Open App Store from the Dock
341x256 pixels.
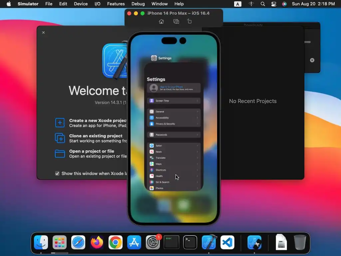point(134,242)
